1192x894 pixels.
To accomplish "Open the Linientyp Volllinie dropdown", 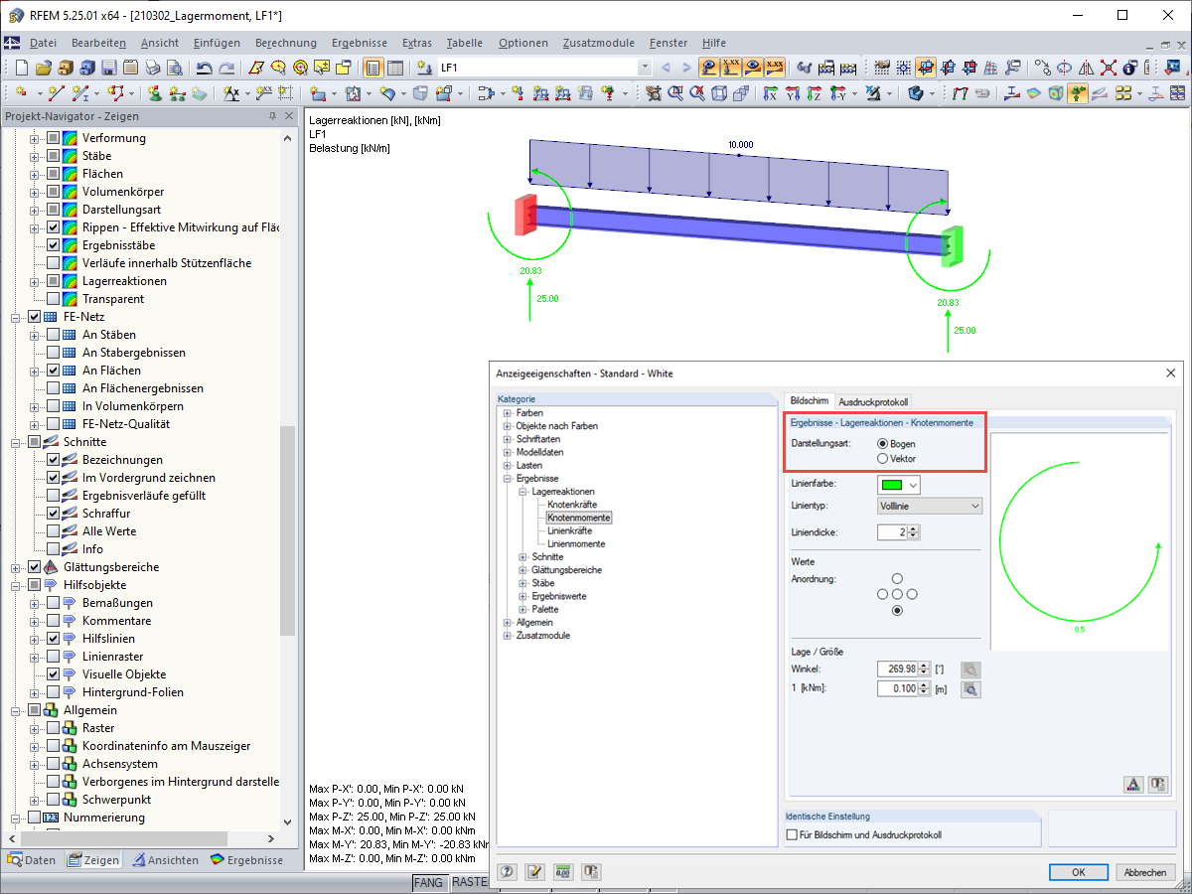I will [930, 506].
